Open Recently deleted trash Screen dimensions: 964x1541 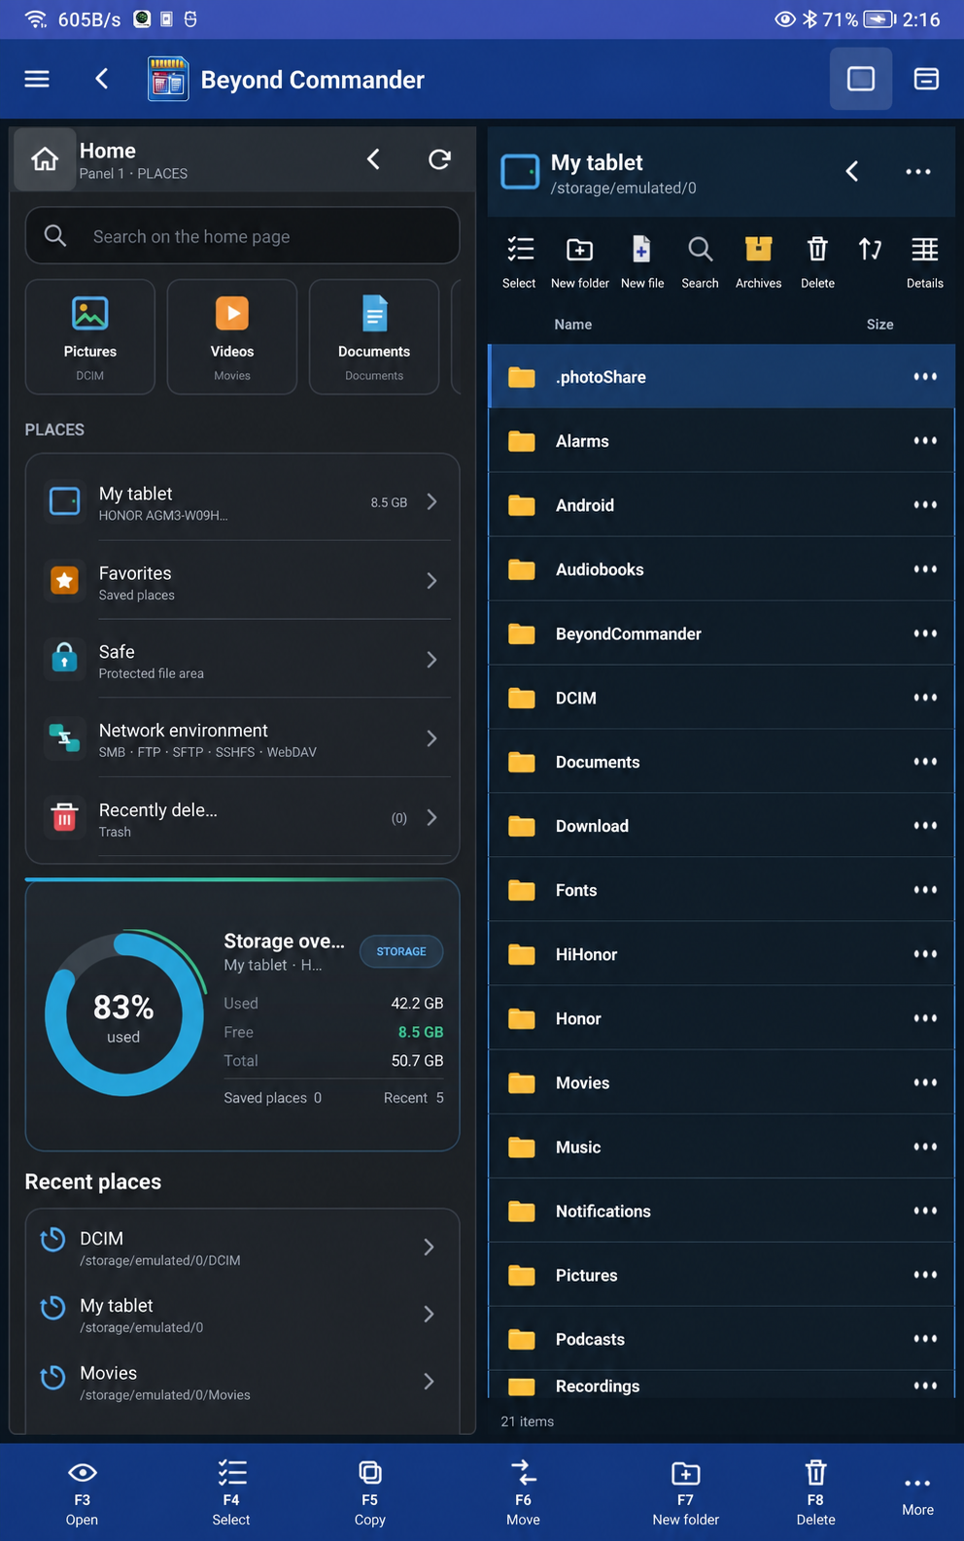tap(242, 818)
